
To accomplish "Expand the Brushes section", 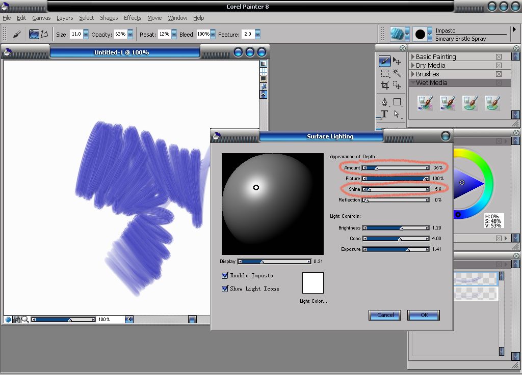I will click(413, 74).
